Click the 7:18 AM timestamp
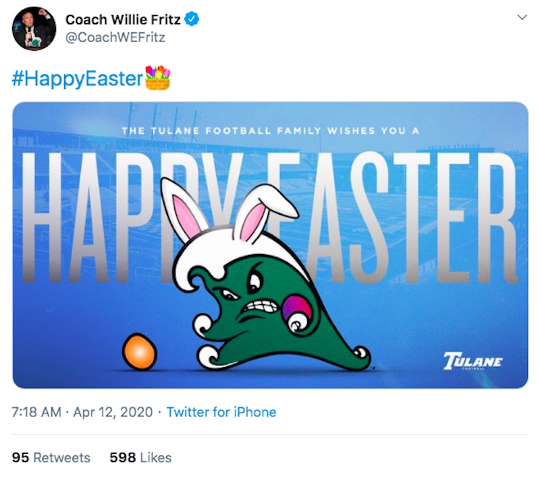The height and width of the screenshot is (477, 540). click(x=36, y=412)
